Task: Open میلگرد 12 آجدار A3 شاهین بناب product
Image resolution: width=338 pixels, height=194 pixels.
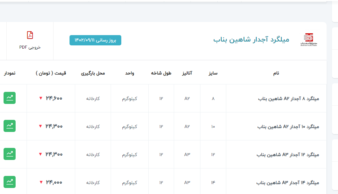Action: coord(288,154)
